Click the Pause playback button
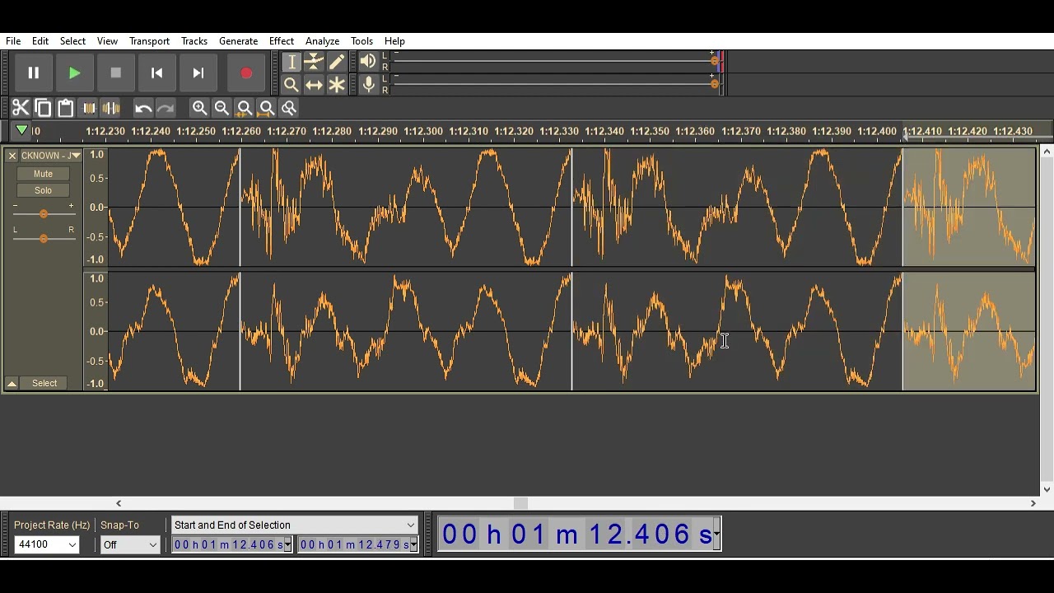Screen dimensions: 1054x593 pyautogui.click(x=34, y=73)
